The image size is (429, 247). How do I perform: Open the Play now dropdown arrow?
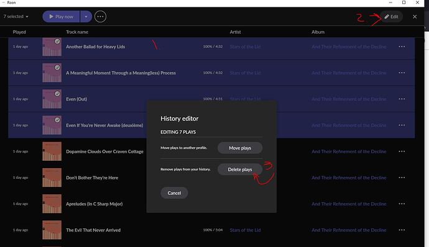pyautogui.click(x=86, y=17)
